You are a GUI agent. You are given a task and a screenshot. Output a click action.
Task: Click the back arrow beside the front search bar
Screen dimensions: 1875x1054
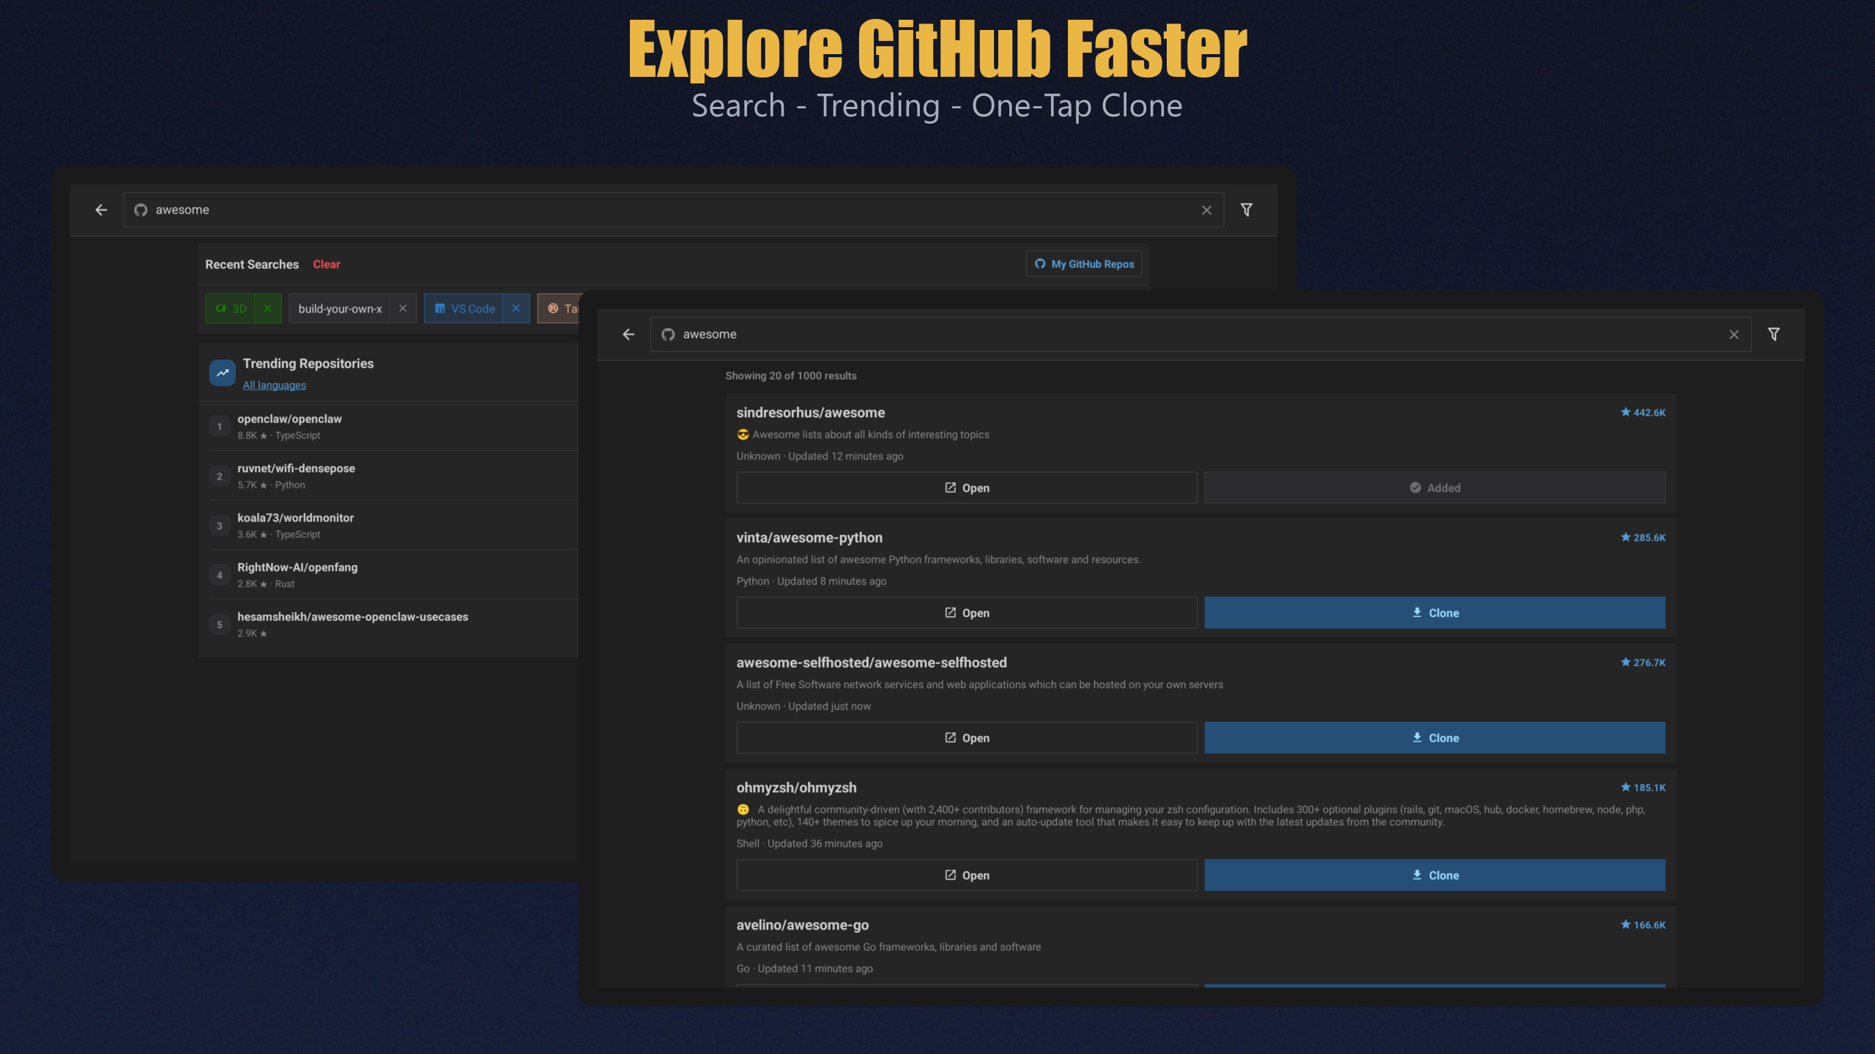pyautogui.click(x=628, y=334)
